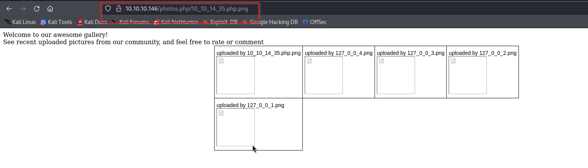Click the forward navigation arrow
Viewport: 588px width, 168px height.
[x=23, y=8]
